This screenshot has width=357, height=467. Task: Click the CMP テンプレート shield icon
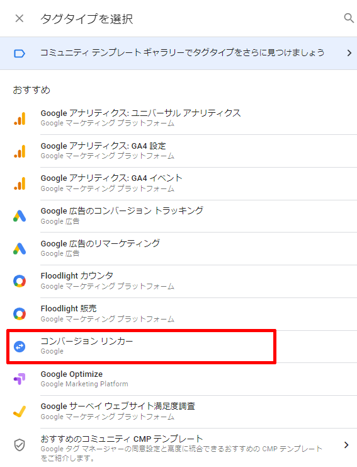tap(20, 445)
